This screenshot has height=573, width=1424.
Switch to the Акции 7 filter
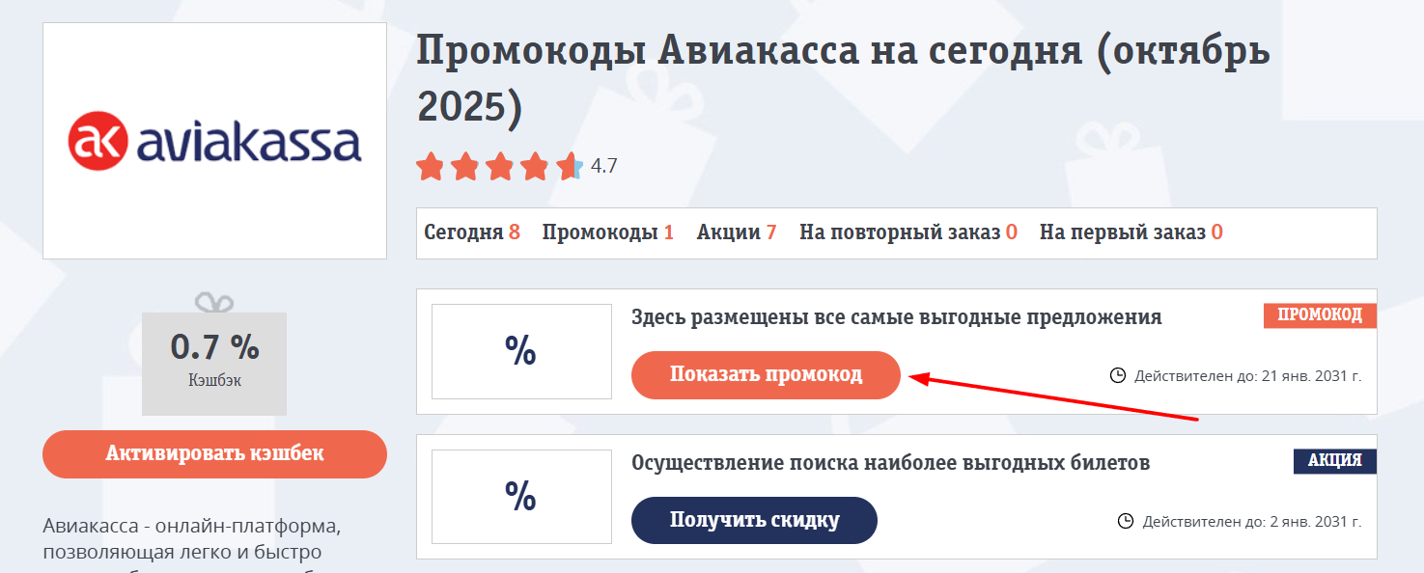(x=735, y=232)
